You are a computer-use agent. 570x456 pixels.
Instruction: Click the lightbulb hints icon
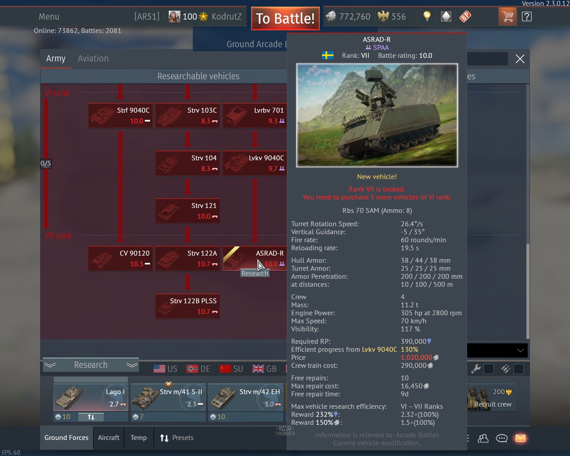[x=427, y=17]
